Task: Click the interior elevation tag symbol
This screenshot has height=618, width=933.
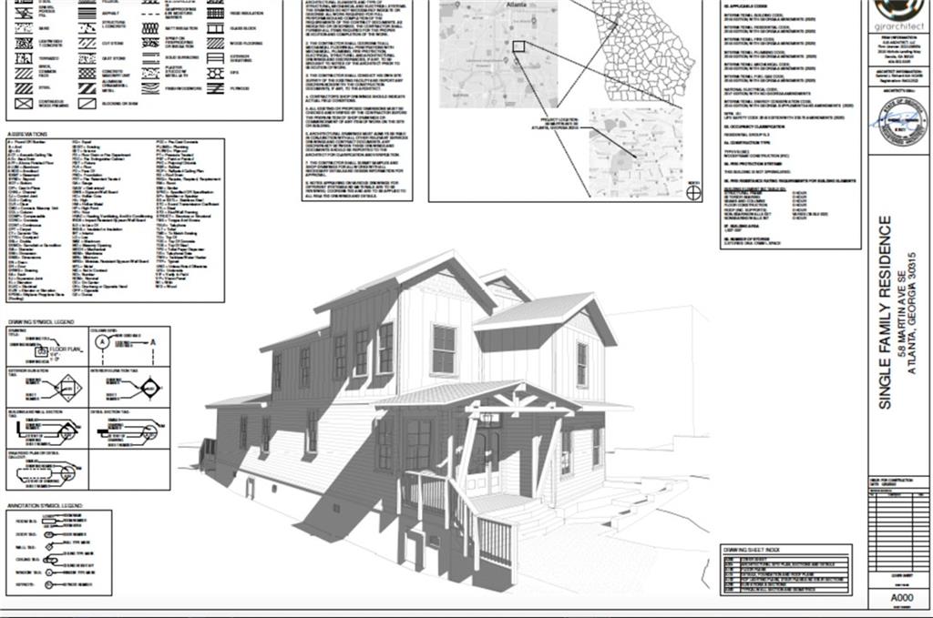Action: (144, 389)
